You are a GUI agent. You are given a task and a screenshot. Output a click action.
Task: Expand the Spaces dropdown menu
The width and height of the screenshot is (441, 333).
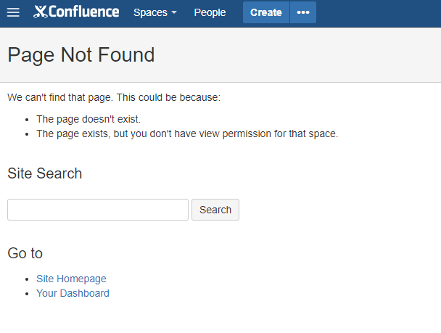tap(155, 12)
